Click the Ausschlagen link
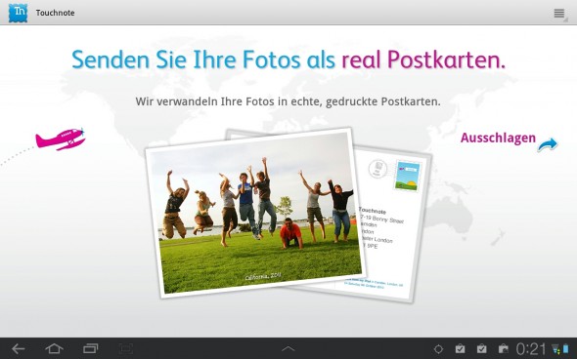The height and width of the screenshot is (359, 577). (498, 138)
